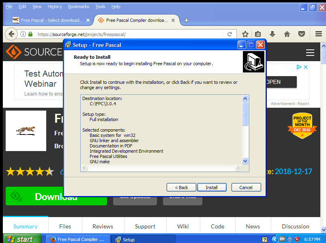The width and height of the screenshot is (326, 243).
Task: Click the Free Pascal cheetah logo thumbnail
Action: click(x=26, y=131)
